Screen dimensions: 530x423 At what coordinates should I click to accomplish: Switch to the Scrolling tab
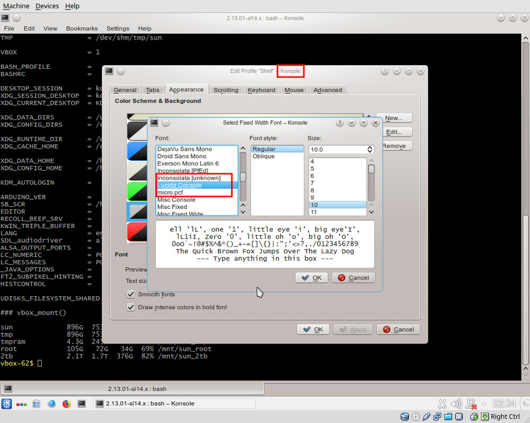[x=226, y=90]
